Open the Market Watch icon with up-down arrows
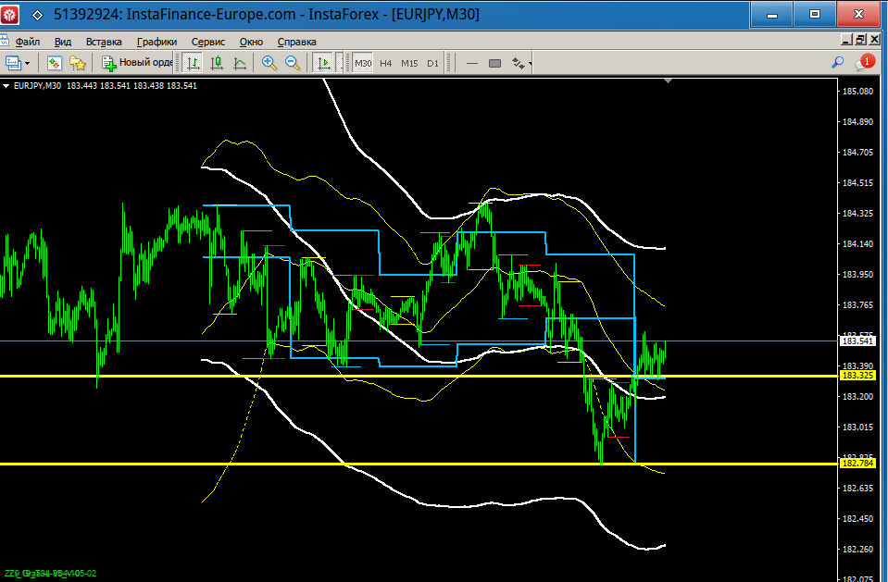Image resolution: width=888 pixels, height=582 pixels. tap(55, 63)
